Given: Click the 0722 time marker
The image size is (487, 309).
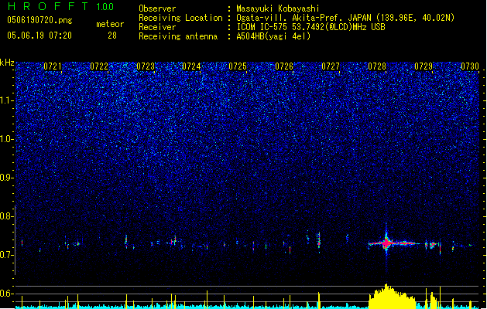Looking at the screenshot, I should (x=99, y=66).
